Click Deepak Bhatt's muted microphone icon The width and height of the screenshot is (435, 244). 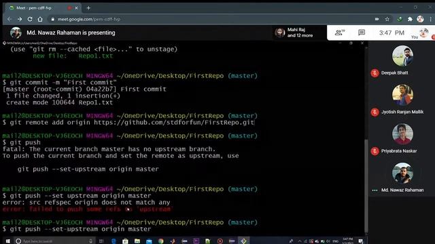(x=375, y=73)
